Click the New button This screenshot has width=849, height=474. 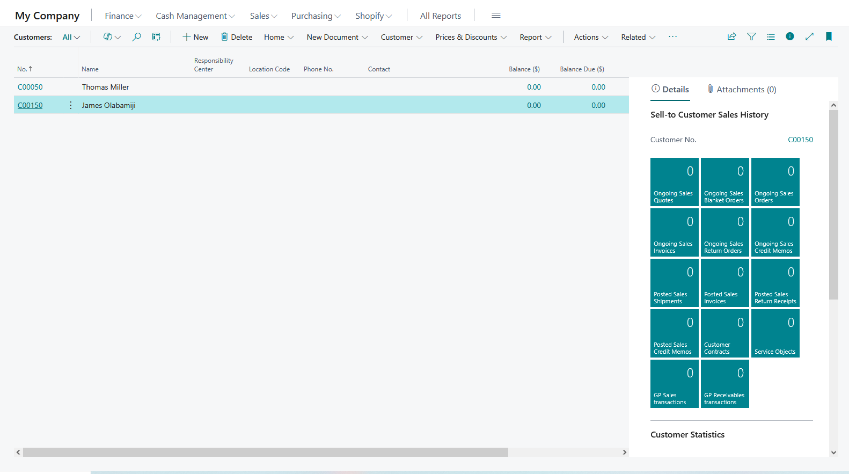click(x=195, y=37)
